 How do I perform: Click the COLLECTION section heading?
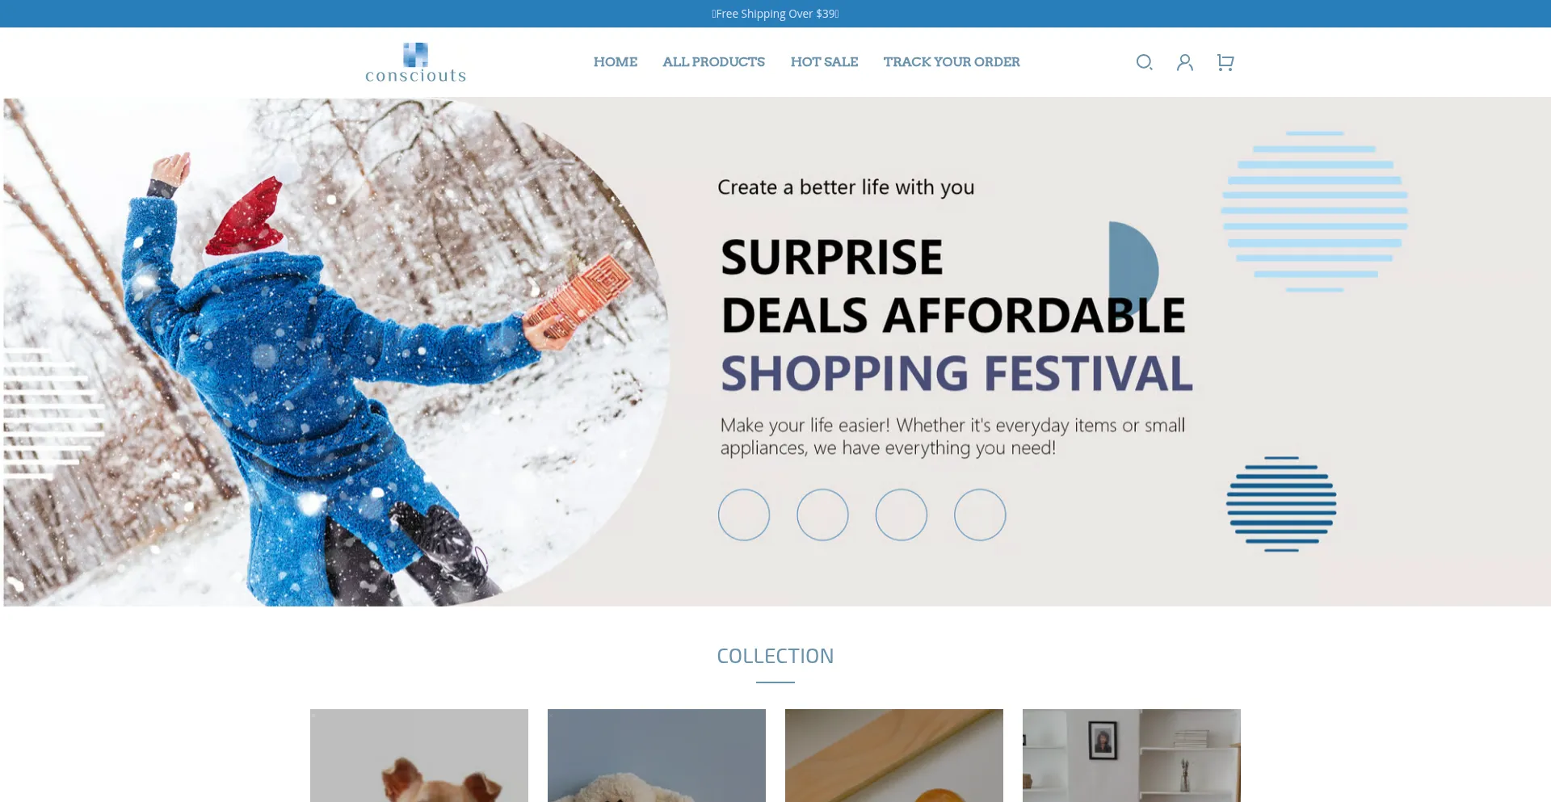pos(775,656)
